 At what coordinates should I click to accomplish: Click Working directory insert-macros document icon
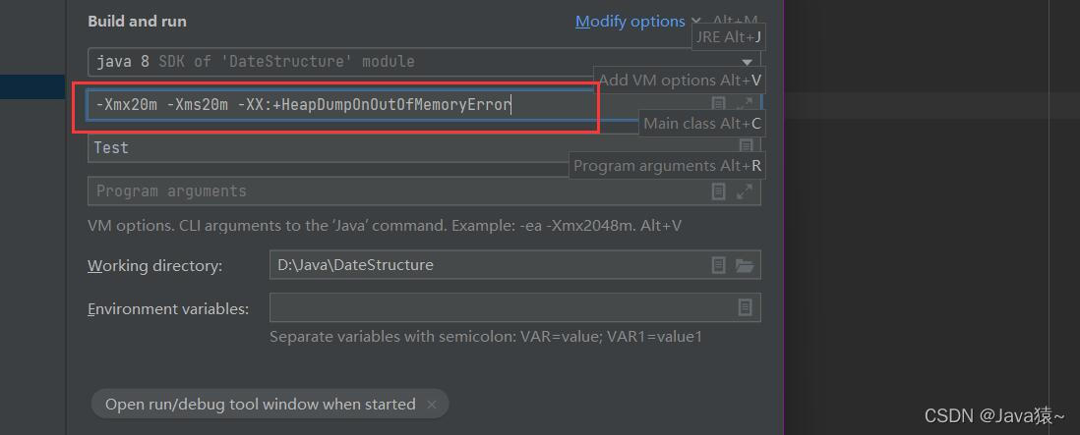point(718,265)
